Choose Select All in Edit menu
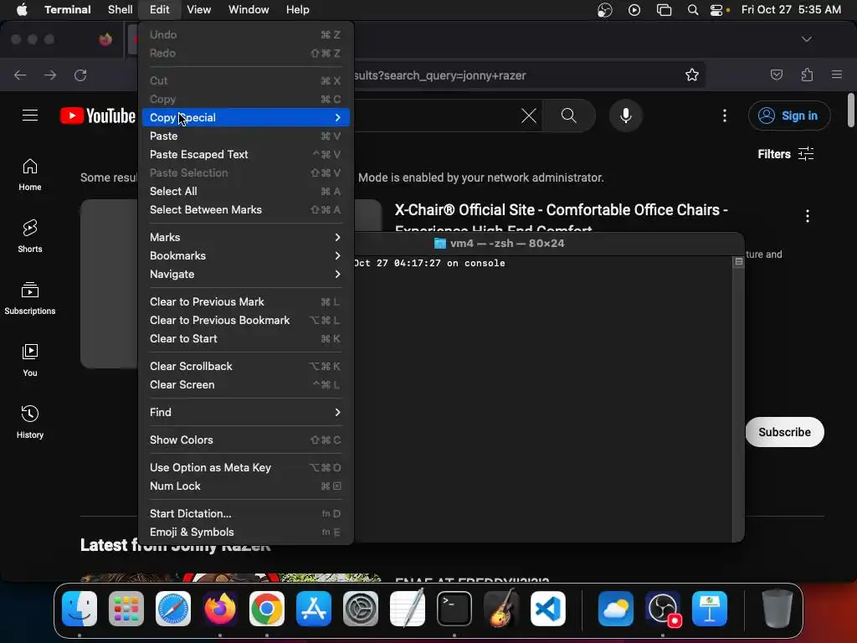Viewport: 857px width, 643px height. 245,192
